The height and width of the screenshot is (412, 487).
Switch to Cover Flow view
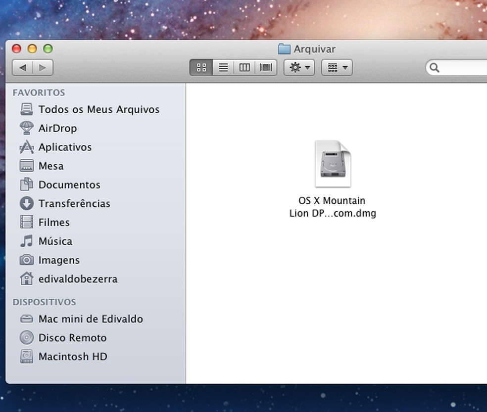[266, 68]
